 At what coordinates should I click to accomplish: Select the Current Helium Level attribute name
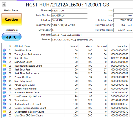pos(26,89)
